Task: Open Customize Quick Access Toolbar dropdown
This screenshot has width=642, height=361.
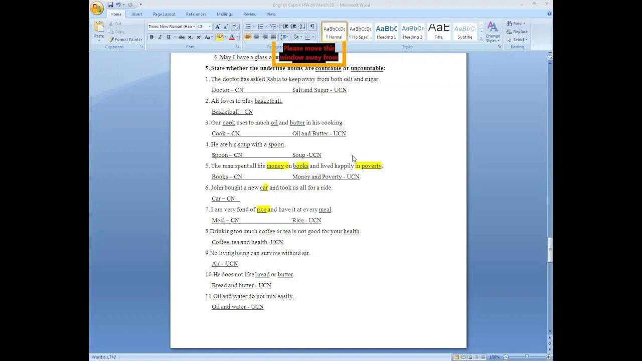Action: (x=141, y=5)
